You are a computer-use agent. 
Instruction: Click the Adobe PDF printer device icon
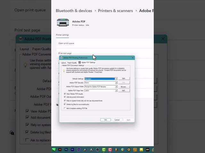[63, 23]
